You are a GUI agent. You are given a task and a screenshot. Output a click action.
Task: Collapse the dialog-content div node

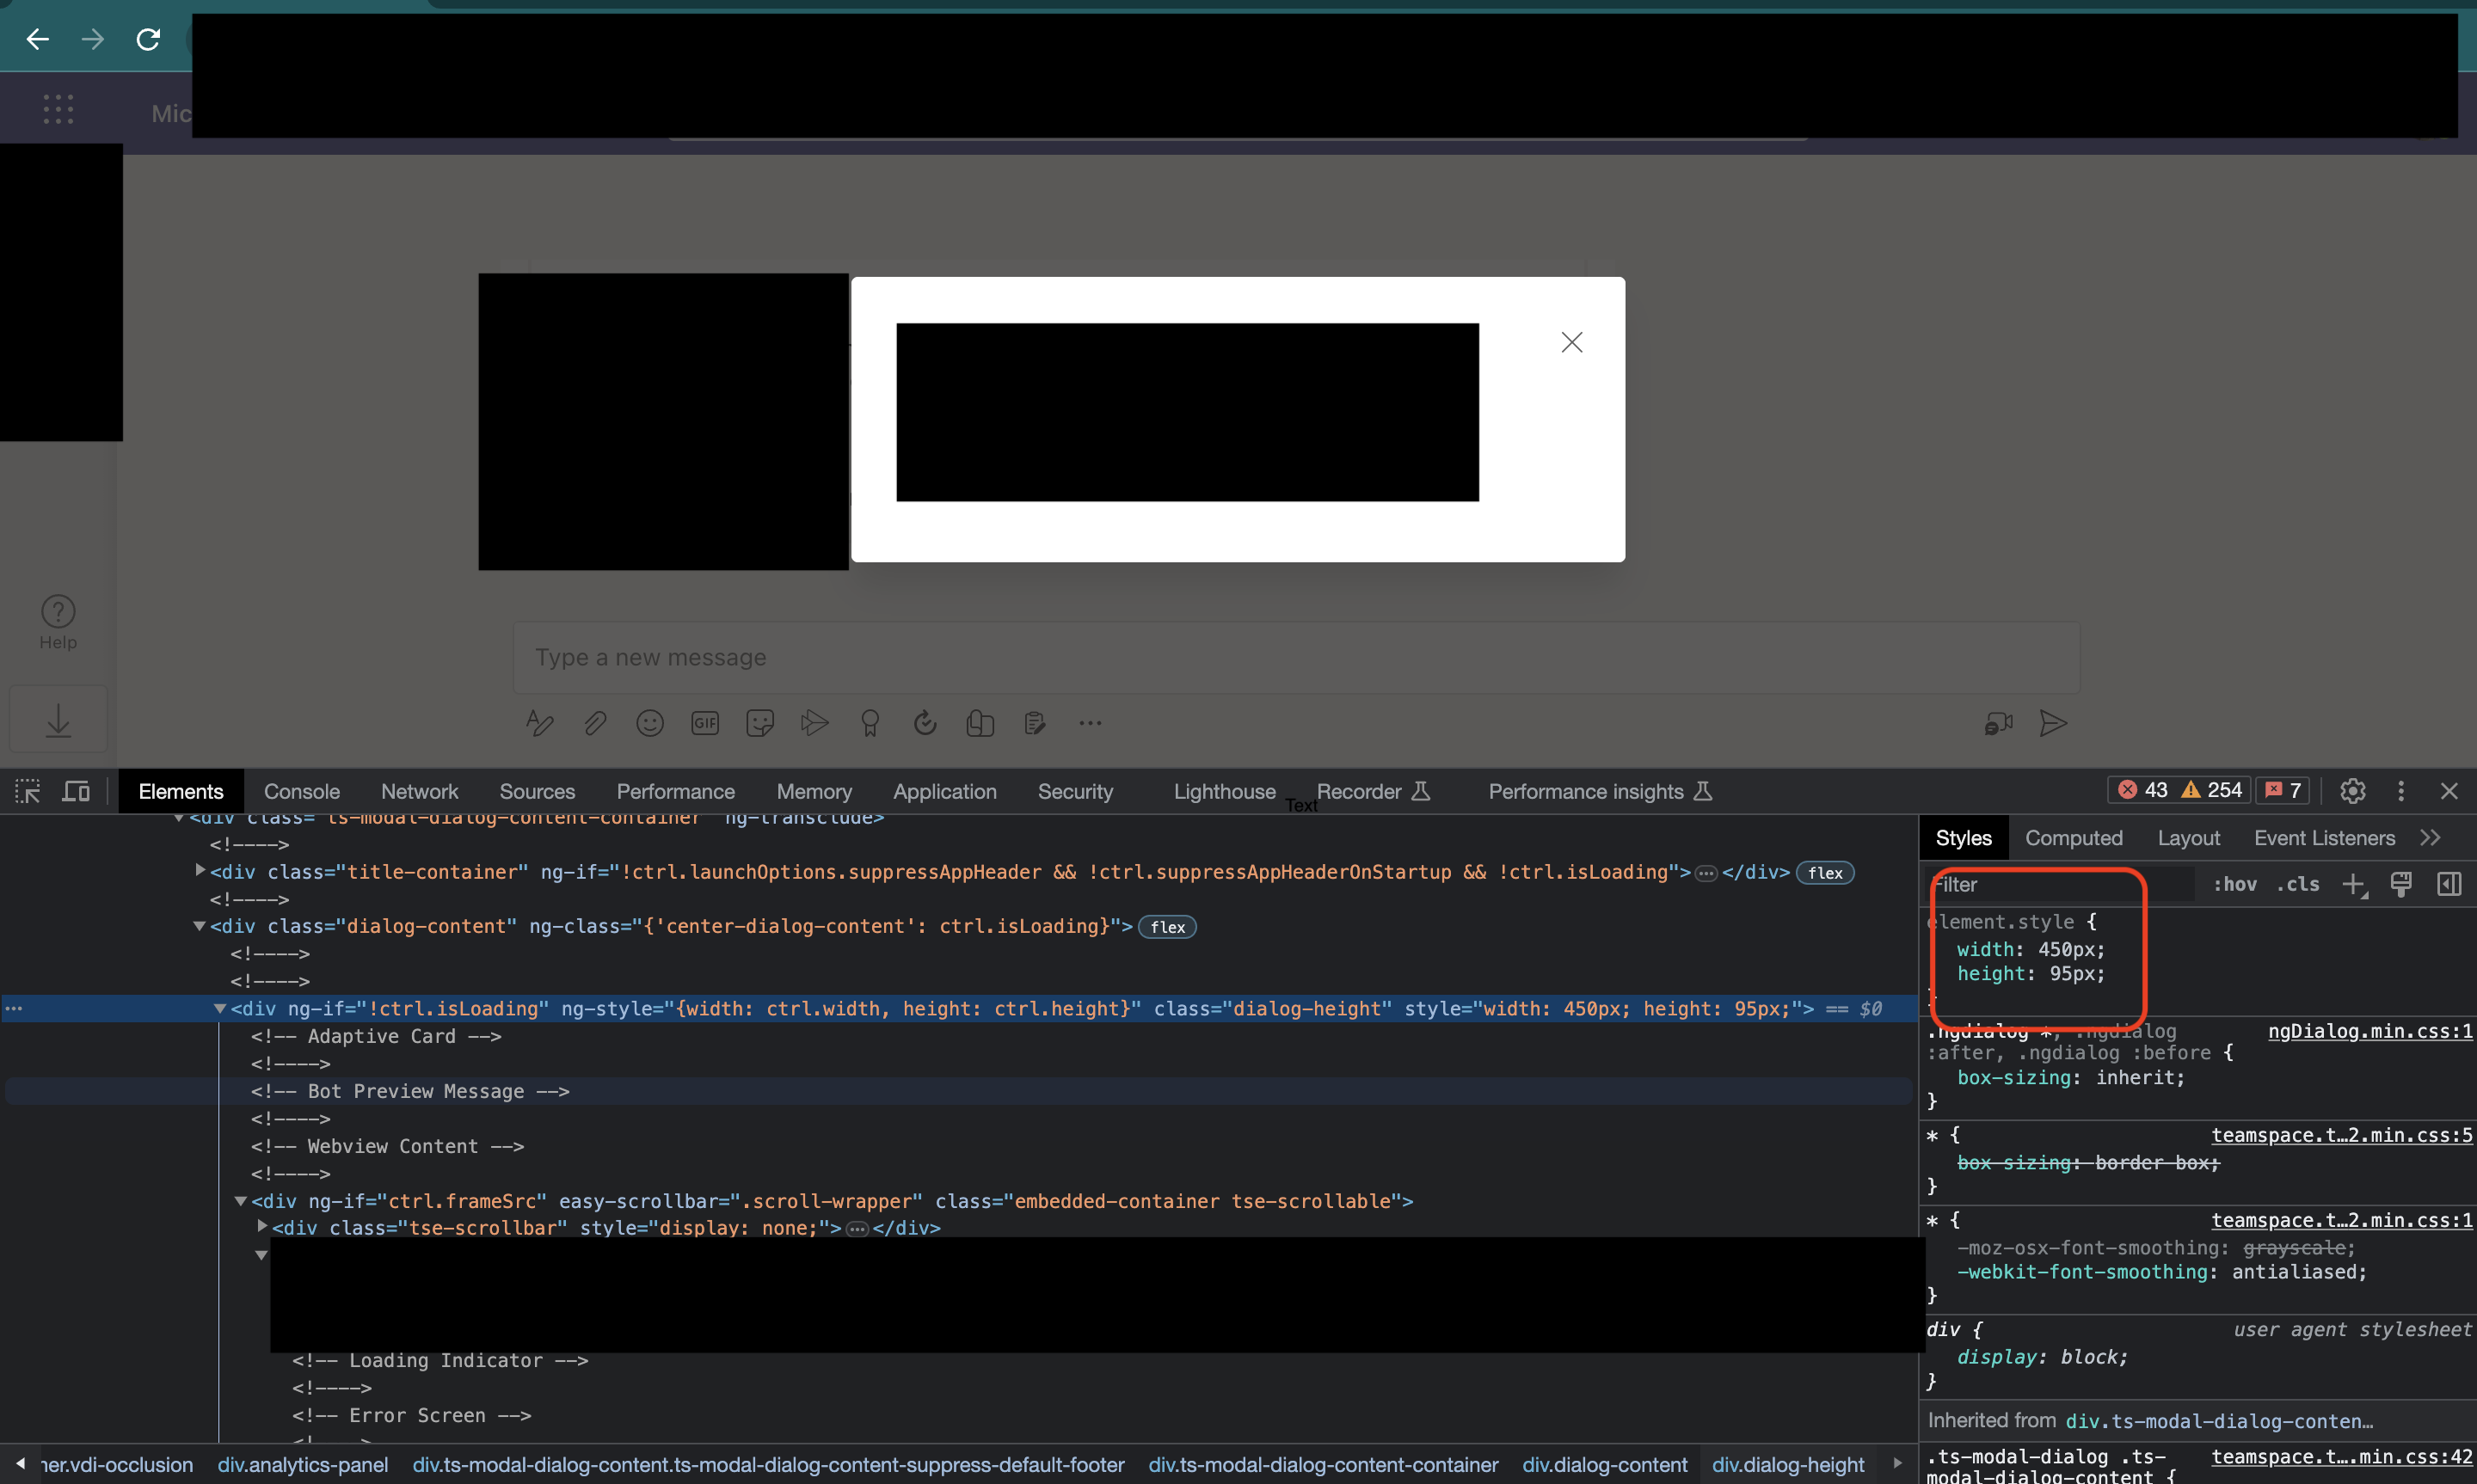pyautogui.click(x=199, y=925)
